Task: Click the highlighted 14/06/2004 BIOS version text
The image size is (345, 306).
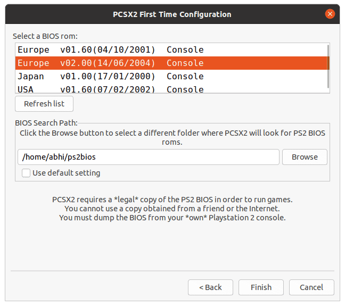Action: click(124, 63)
